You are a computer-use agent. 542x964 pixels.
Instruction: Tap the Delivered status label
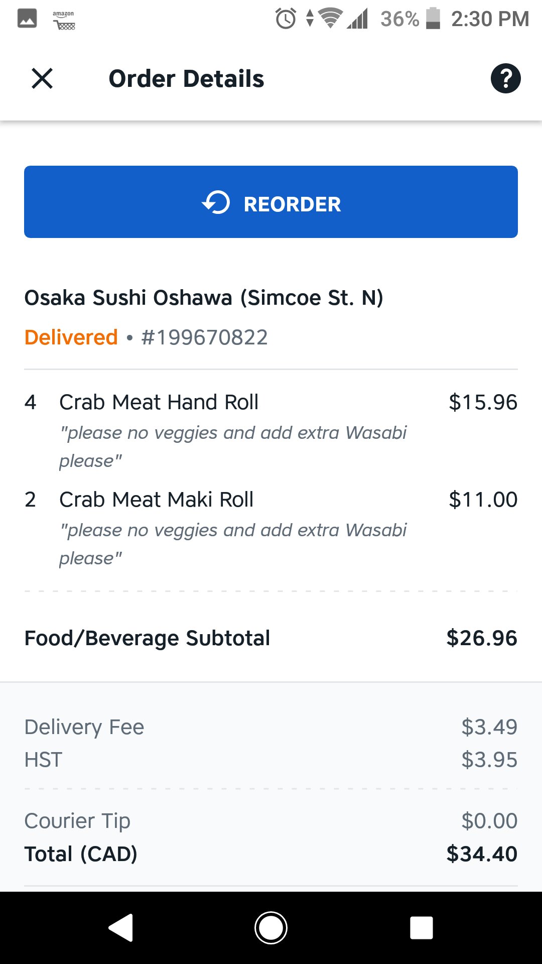71,337
